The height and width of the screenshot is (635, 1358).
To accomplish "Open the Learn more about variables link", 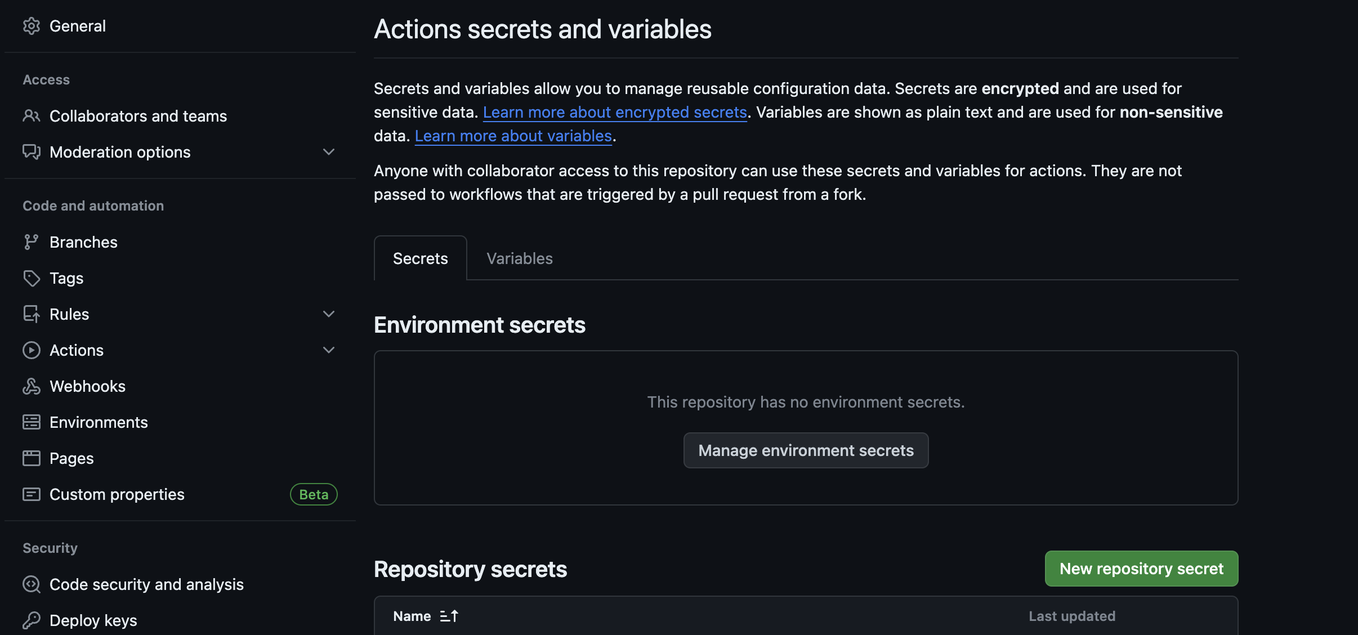I will [x=513, y=136].
